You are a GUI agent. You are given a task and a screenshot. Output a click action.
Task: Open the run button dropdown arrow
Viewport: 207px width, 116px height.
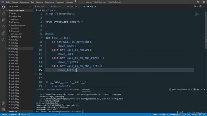[x=197, y=6]
